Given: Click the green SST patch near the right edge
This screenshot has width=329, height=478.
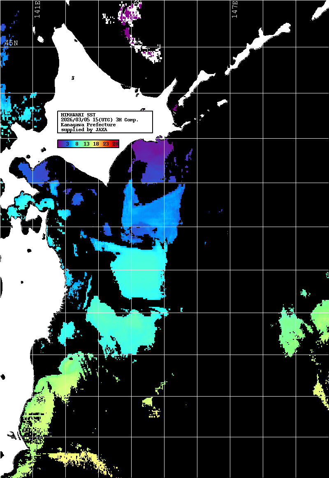Looking at the screenshot, I should point(294,329).
